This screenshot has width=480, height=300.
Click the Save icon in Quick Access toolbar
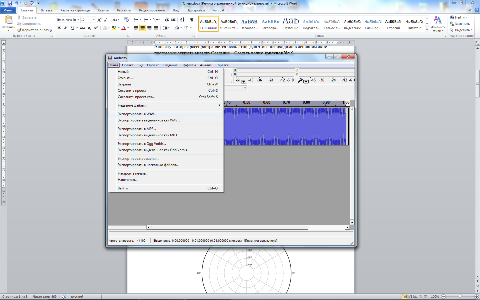pyautogui.click(x=10, y=3)
